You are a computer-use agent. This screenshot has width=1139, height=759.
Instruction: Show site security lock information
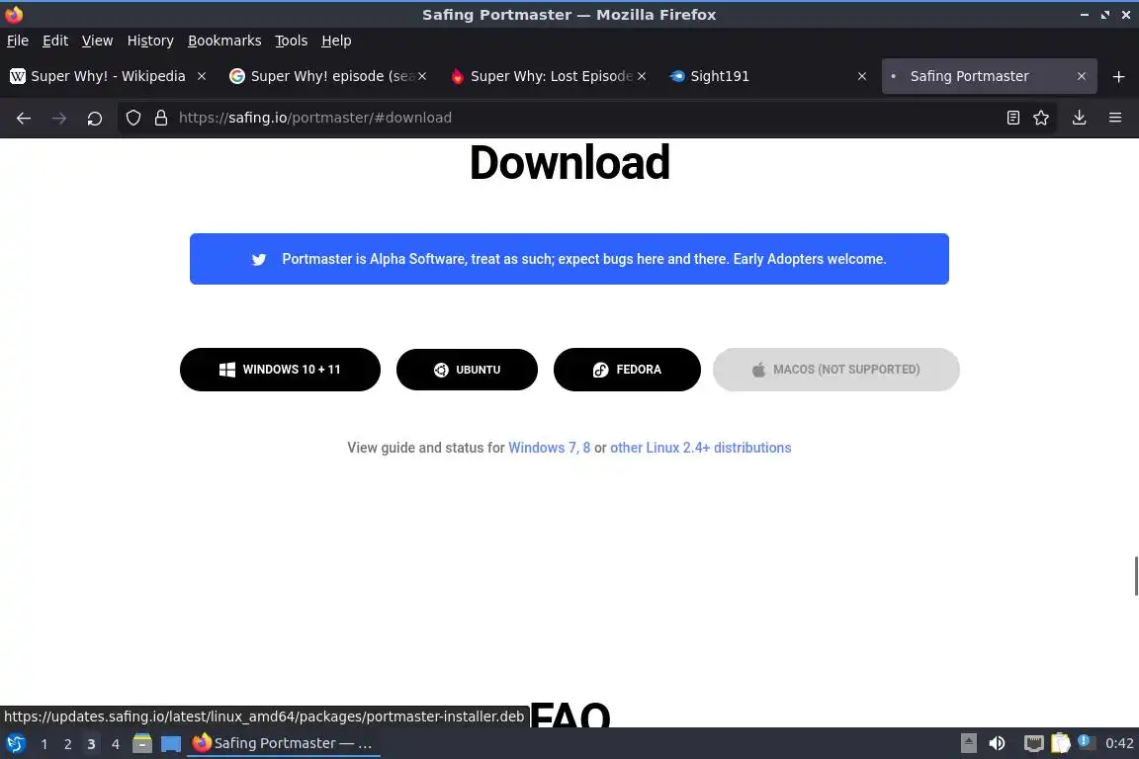click(x=161, y=118)
